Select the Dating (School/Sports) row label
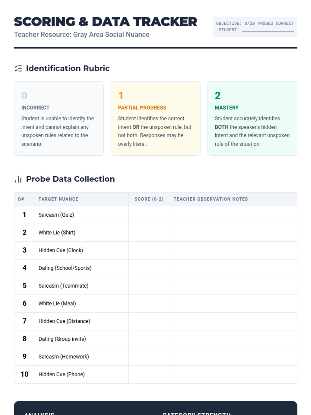The height and width of the screenshot is (415, 311). (65, 268)
